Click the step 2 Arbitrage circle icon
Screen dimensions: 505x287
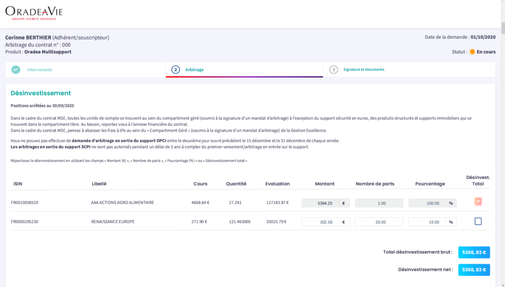tap(176, 70)
